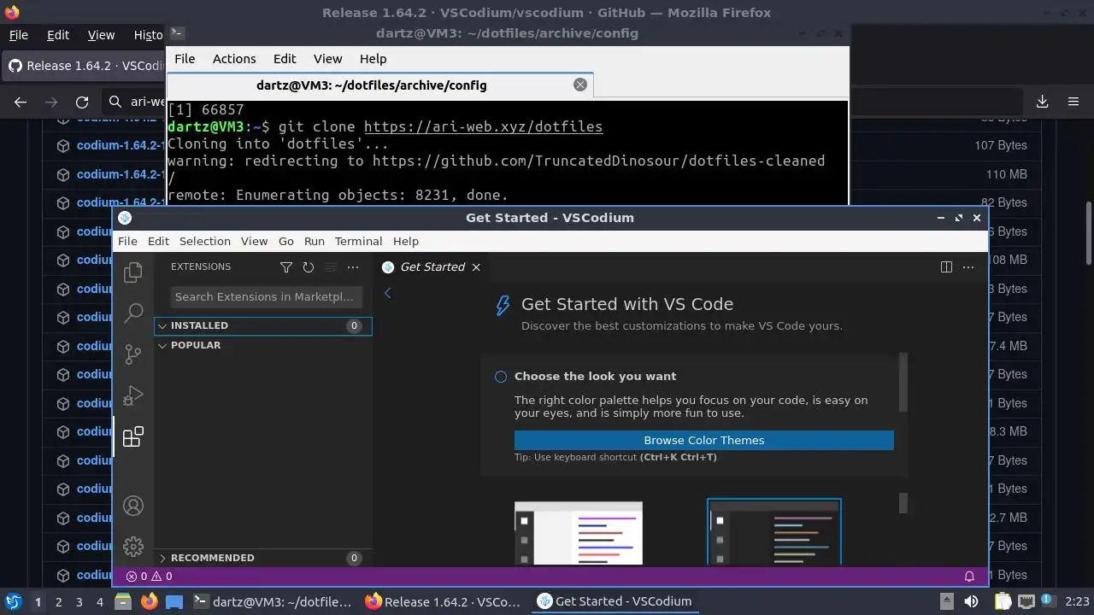Open Firefox downloads panel
This screenshot has height=615, width=1094.
(x=1042, y=102)
